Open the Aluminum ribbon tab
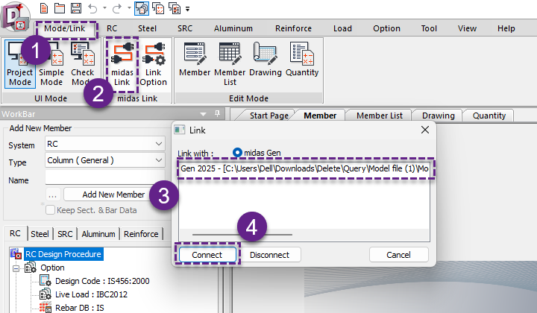Viewport: 537px width, 313px height. [233, 29]
